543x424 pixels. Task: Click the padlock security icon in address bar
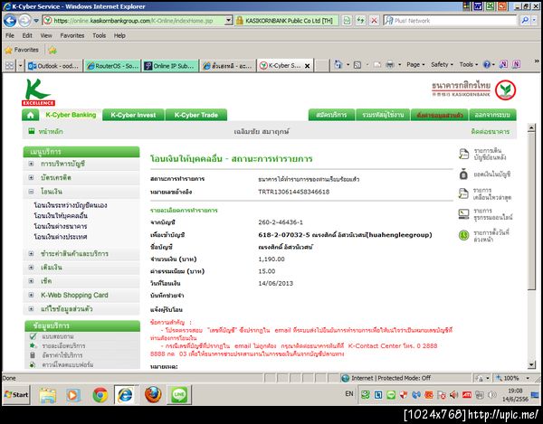[239, 21]
